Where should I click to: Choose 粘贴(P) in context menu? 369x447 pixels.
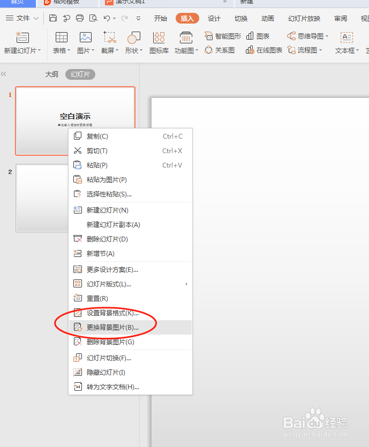tap(130, 165)
